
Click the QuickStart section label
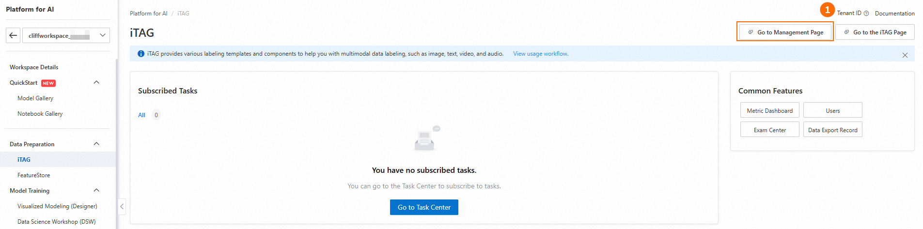click(x=23, y=83)
